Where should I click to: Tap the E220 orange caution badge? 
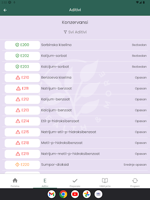(22, 165)
